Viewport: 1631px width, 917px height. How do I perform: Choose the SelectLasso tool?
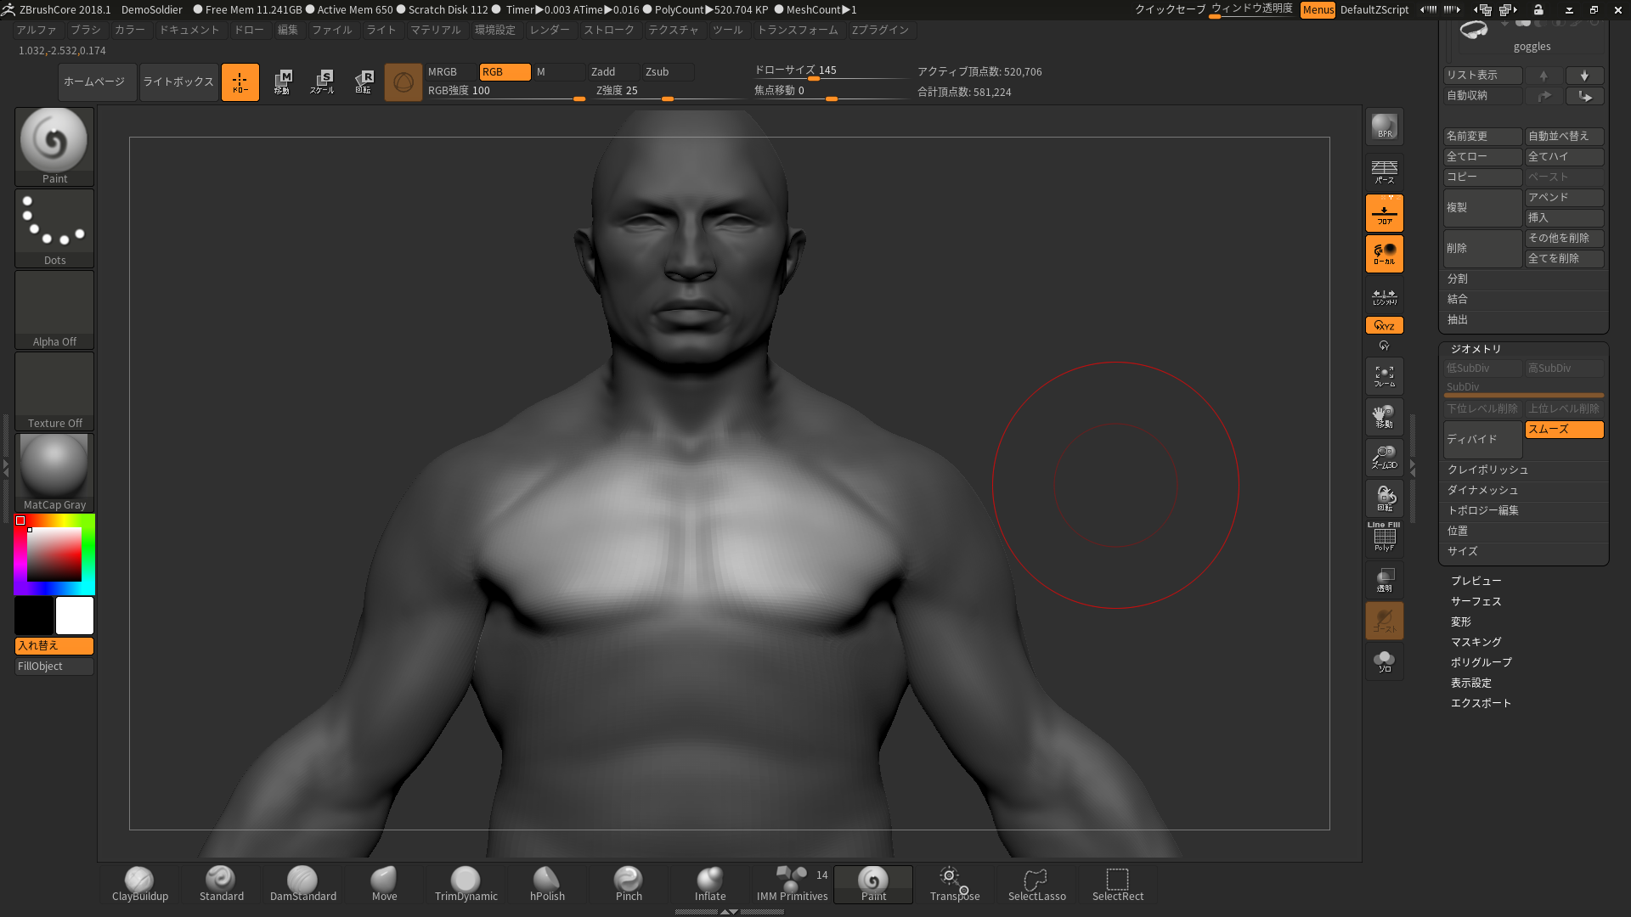pos(1036,884)
